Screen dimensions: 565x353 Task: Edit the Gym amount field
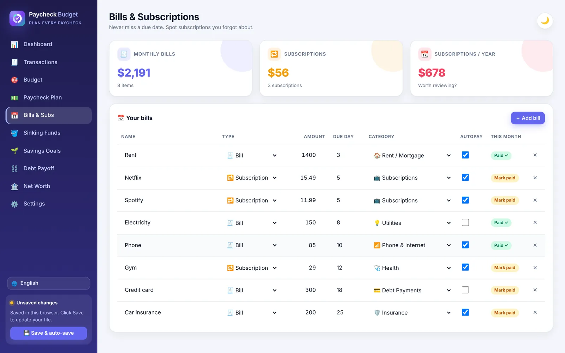click(305, 268)
